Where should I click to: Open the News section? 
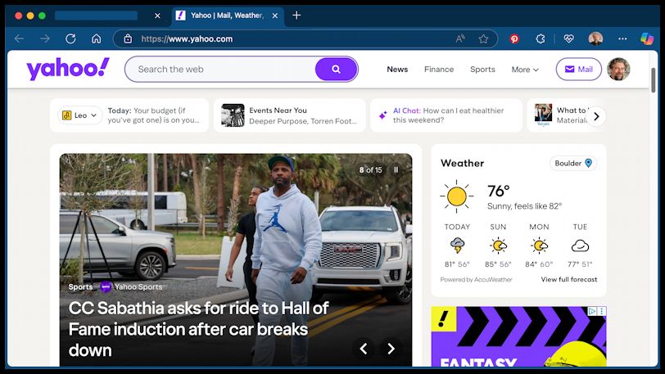397,69
